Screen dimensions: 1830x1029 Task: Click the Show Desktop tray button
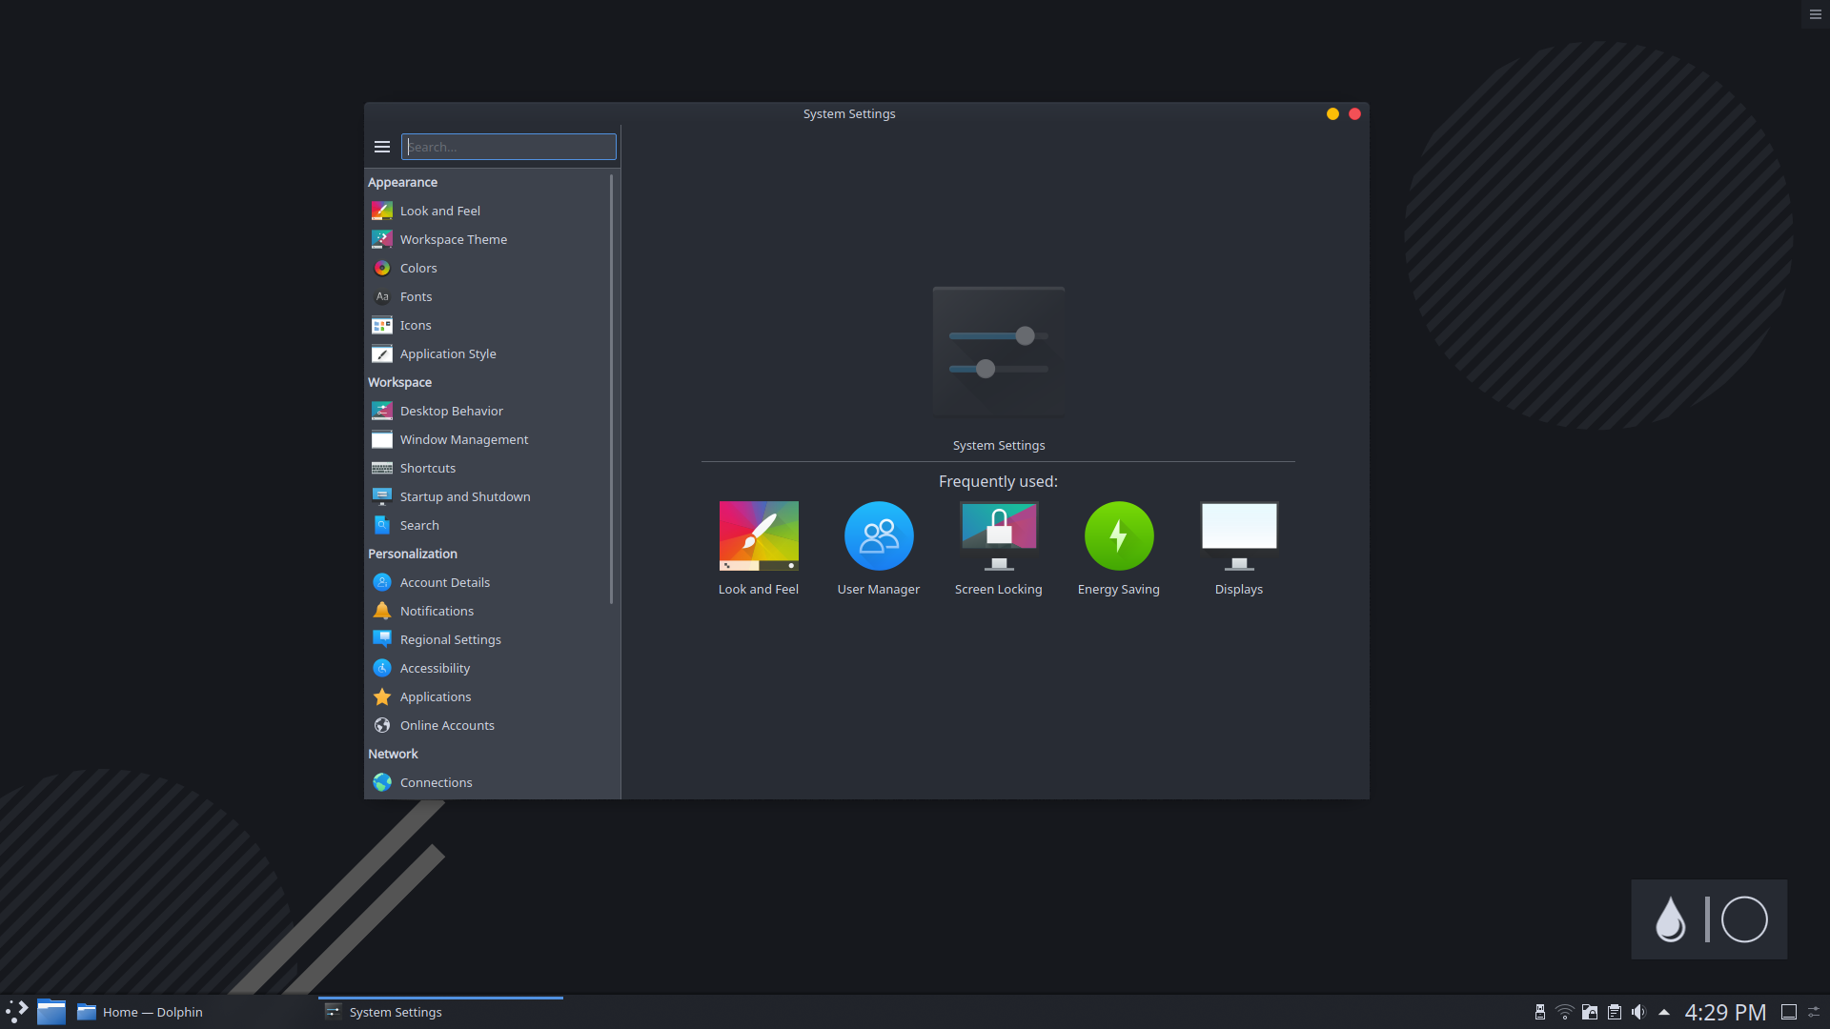tap(1789, 1012)
